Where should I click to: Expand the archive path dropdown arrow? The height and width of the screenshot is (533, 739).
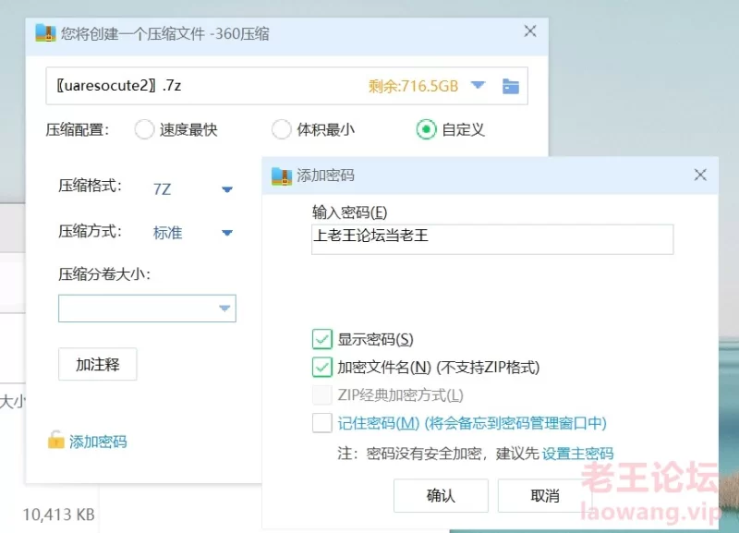[x=478, y=85]
